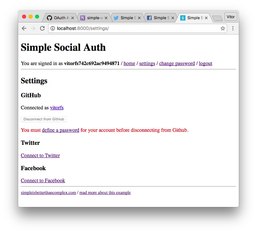
Task: Close the Twitter Simple S tab
Action: pyautogui.click(x=139, y=18)
